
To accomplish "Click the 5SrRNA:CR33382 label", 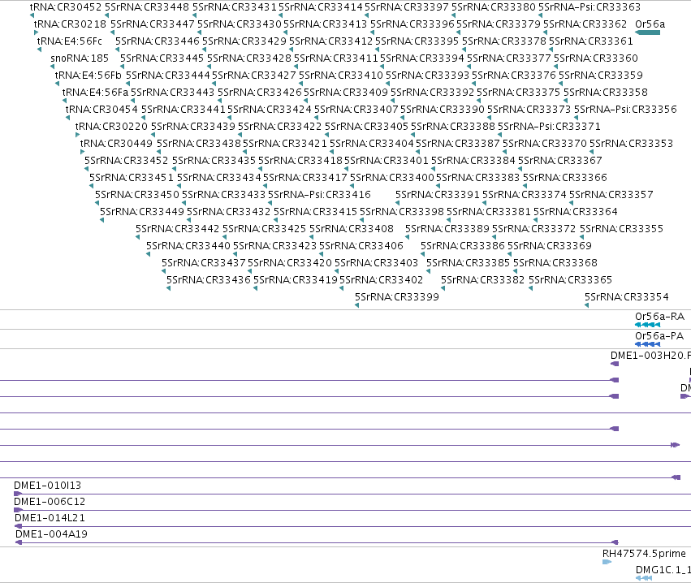I will tap(483, 280).
